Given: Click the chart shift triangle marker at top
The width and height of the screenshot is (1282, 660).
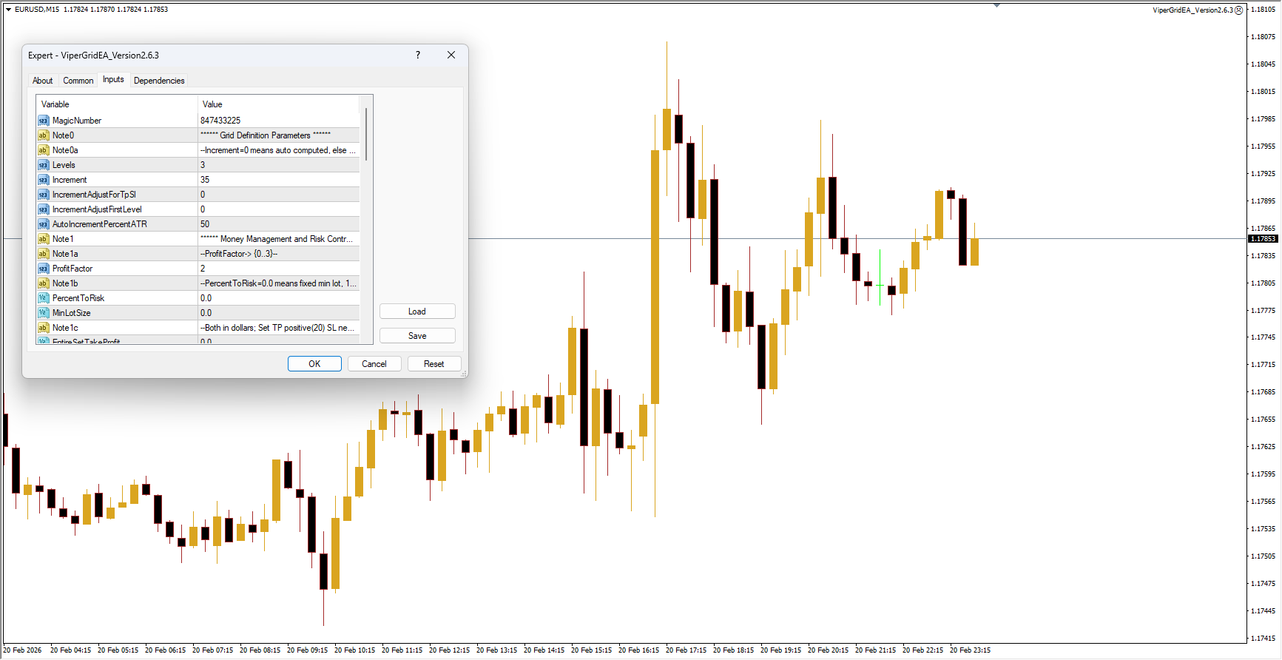Looking at the screenshot, I should coord(996,5).
